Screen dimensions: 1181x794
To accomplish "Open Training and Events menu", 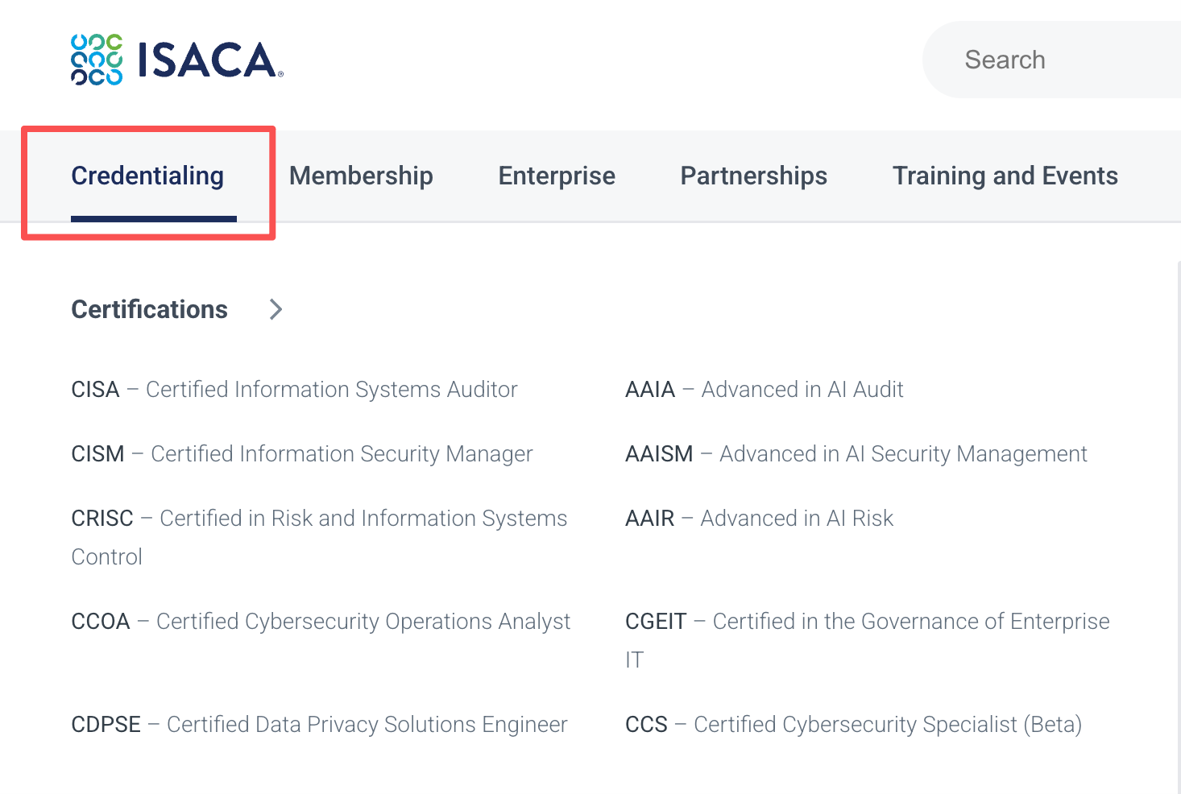I will [1005, 176].
